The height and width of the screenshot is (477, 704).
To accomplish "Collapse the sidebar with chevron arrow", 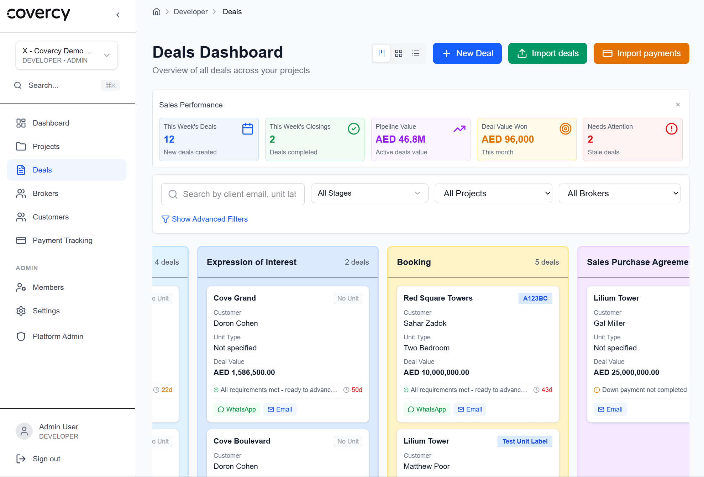I will [118, 15].
